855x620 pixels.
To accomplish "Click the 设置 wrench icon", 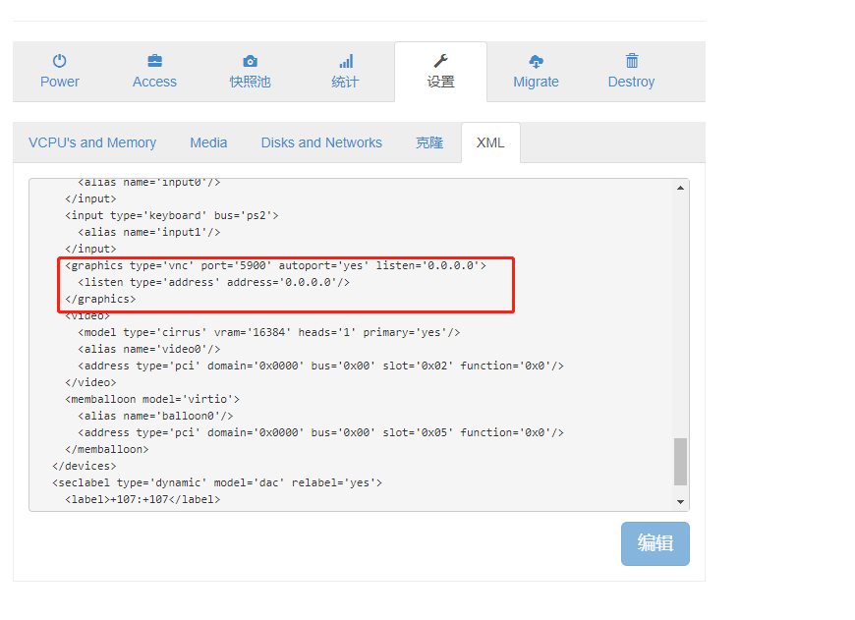I will [440, 60].
